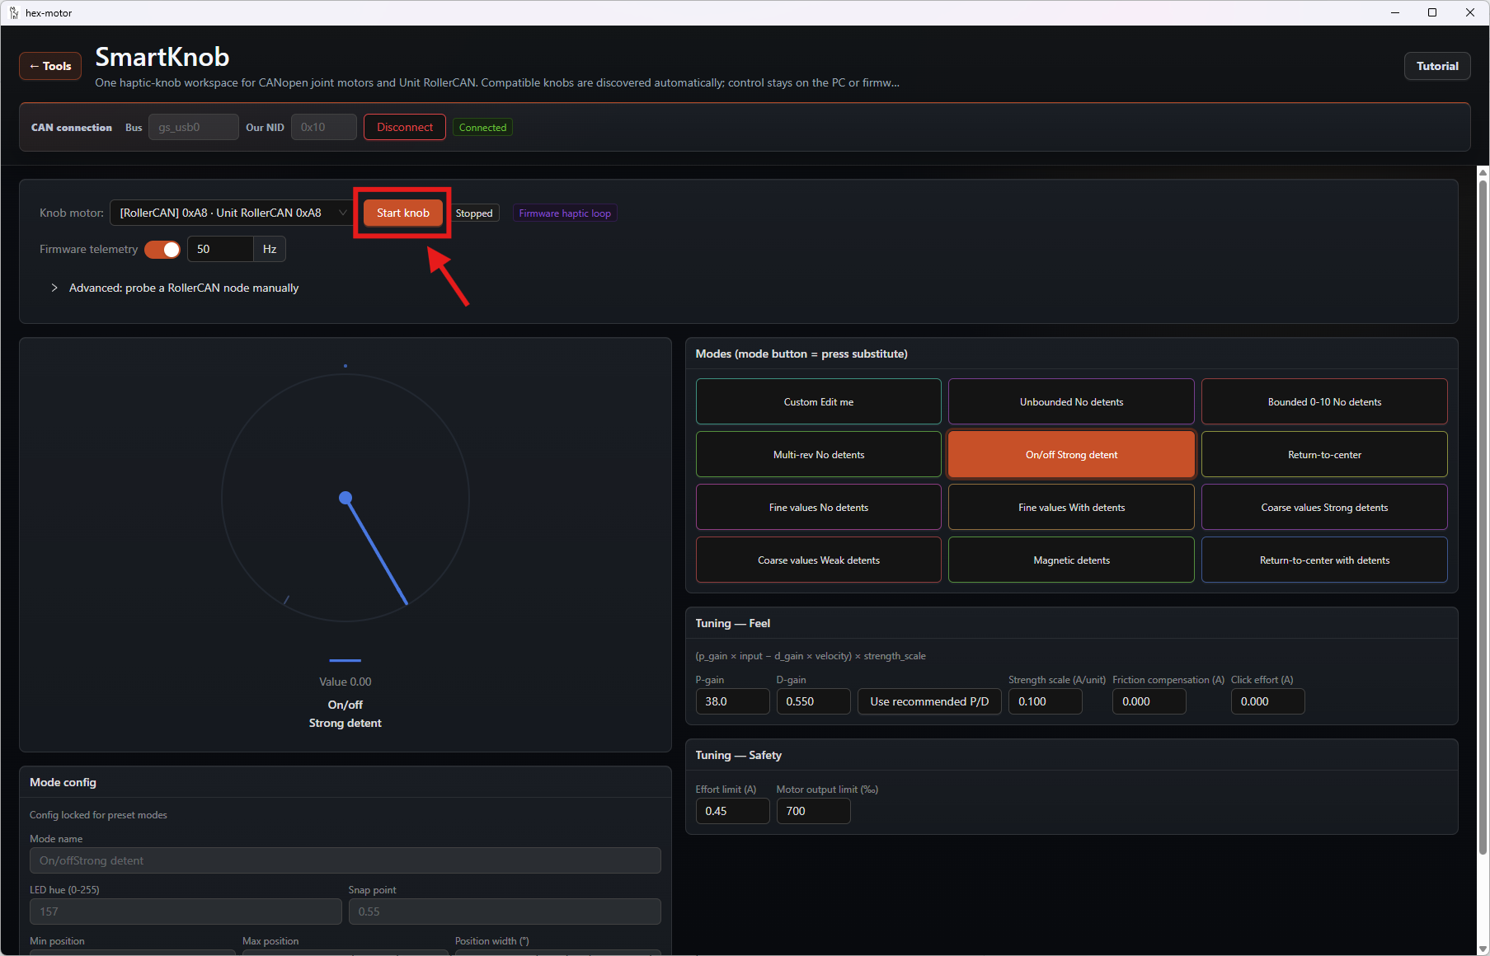
Task: Start the knob motor
Action: (x=403, y=213)
